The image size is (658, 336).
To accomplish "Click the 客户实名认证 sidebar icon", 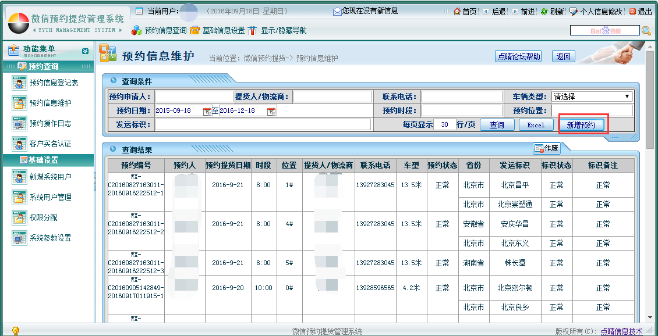I will click(x=19, y=144).
